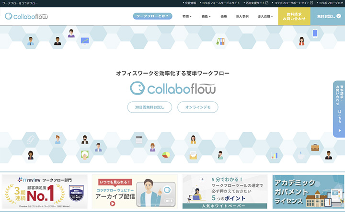Viewport: 345px width, 215px height.
Task: Click the smartphone hexagon icon
Action: 315,33
